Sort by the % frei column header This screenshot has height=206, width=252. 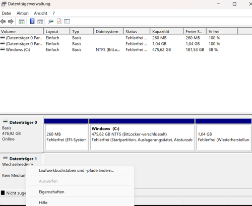pyautogui.click(x=222, y=31)
